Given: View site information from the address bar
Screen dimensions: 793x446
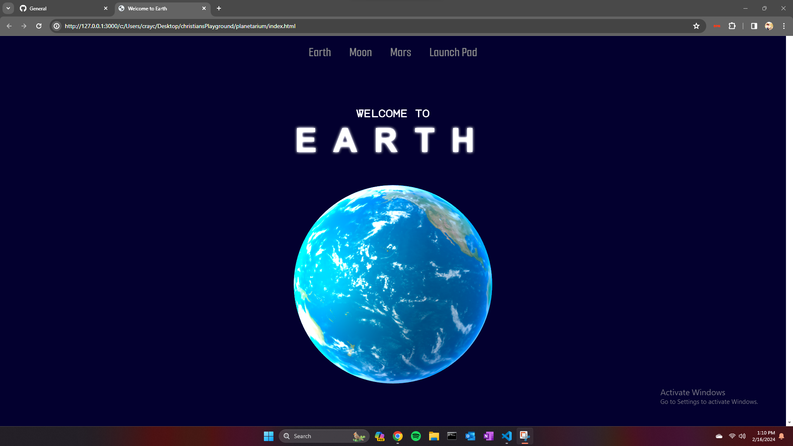Looking at the screenshot, I should coord(57,26).
